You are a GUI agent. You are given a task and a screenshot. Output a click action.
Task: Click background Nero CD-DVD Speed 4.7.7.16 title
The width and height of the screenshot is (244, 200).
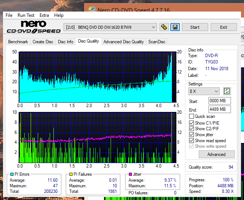tap(133, 10)
